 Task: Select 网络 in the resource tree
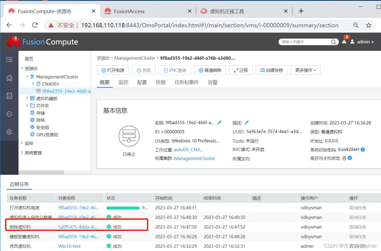[x=40, y=120]
